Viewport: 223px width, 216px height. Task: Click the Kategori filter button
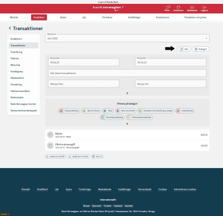201,49
